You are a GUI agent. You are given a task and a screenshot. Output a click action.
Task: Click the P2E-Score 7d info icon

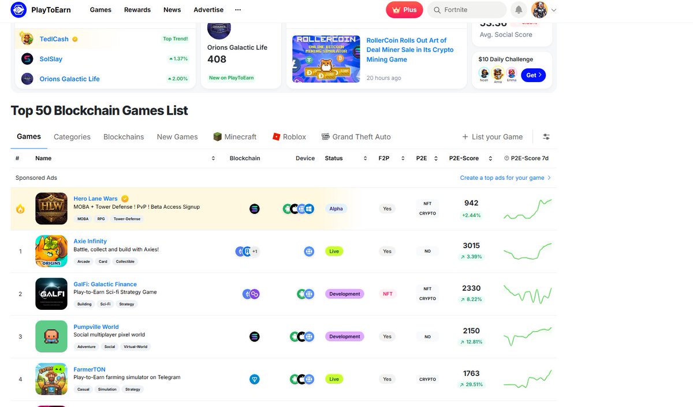[x=506, y=158]
